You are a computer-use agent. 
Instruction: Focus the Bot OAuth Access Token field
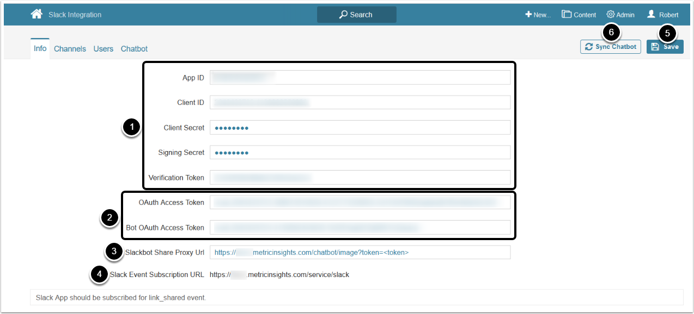360,228
